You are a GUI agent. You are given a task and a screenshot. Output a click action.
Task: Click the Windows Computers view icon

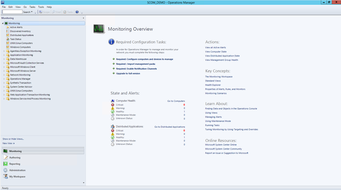[x=8, y=47]
